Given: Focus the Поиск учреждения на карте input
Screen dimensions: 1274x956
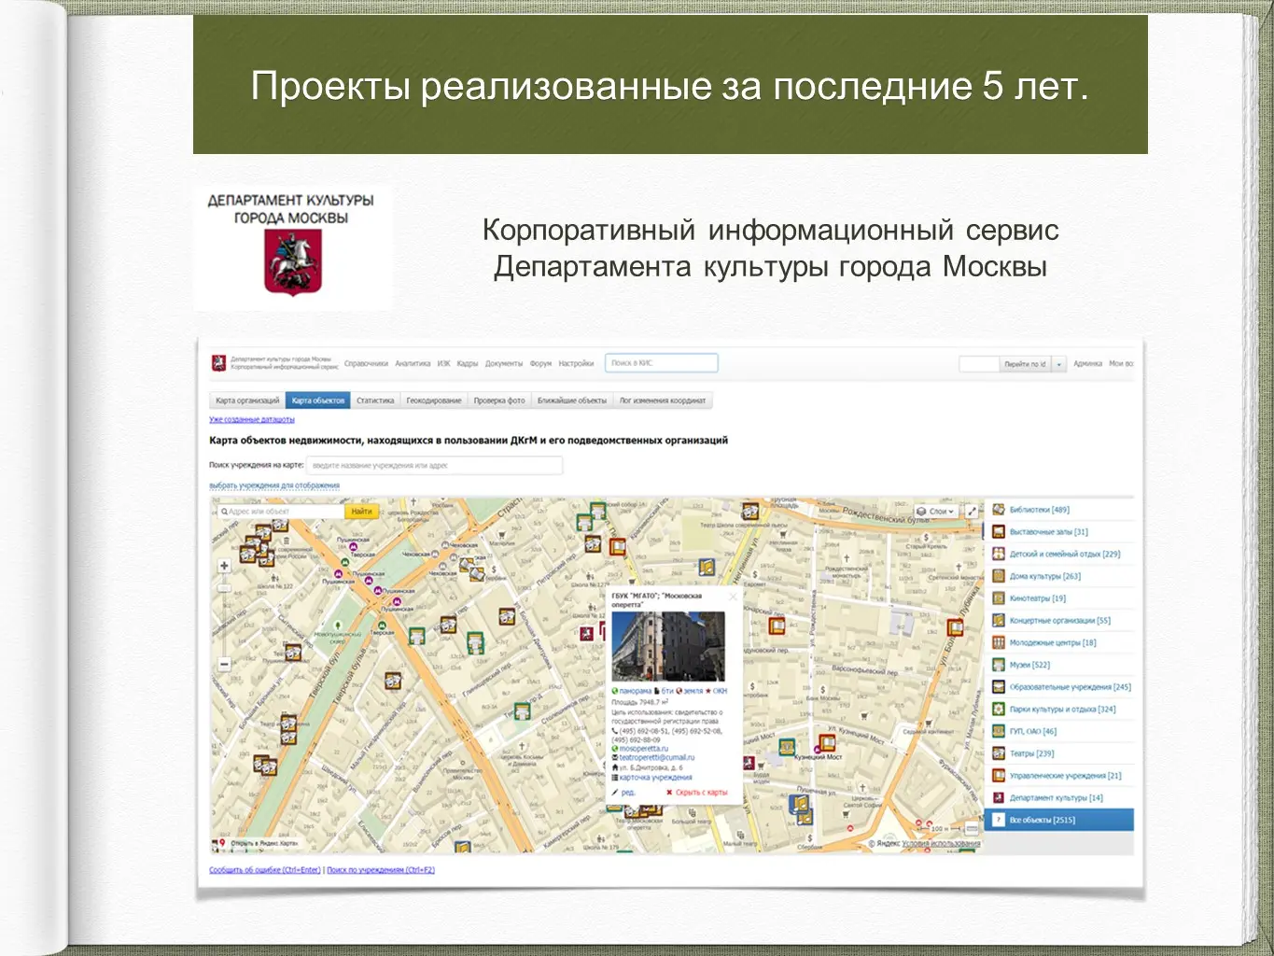Looking at the screenshot, I should click(435, 465).
